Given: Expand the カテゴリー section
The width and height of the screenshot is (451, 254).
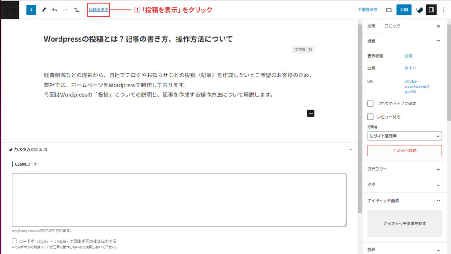Looking at the screenshot, I should (x=404, y=169).
